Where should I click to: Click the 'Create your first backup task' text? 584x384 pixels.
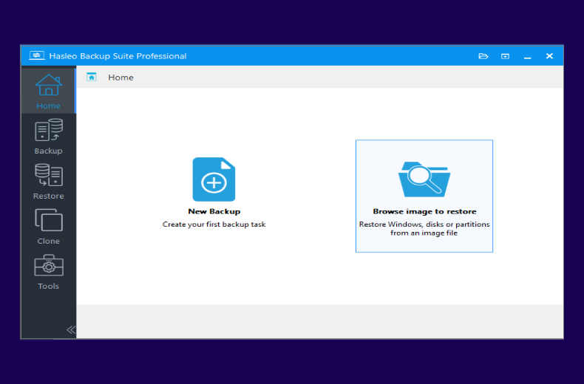pyautogui.click(x=214, y=224)
